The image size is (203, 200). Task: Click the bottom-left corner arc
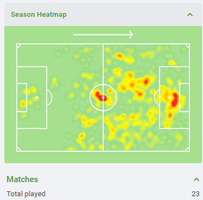pyautogui.click(x=18, y=149)
